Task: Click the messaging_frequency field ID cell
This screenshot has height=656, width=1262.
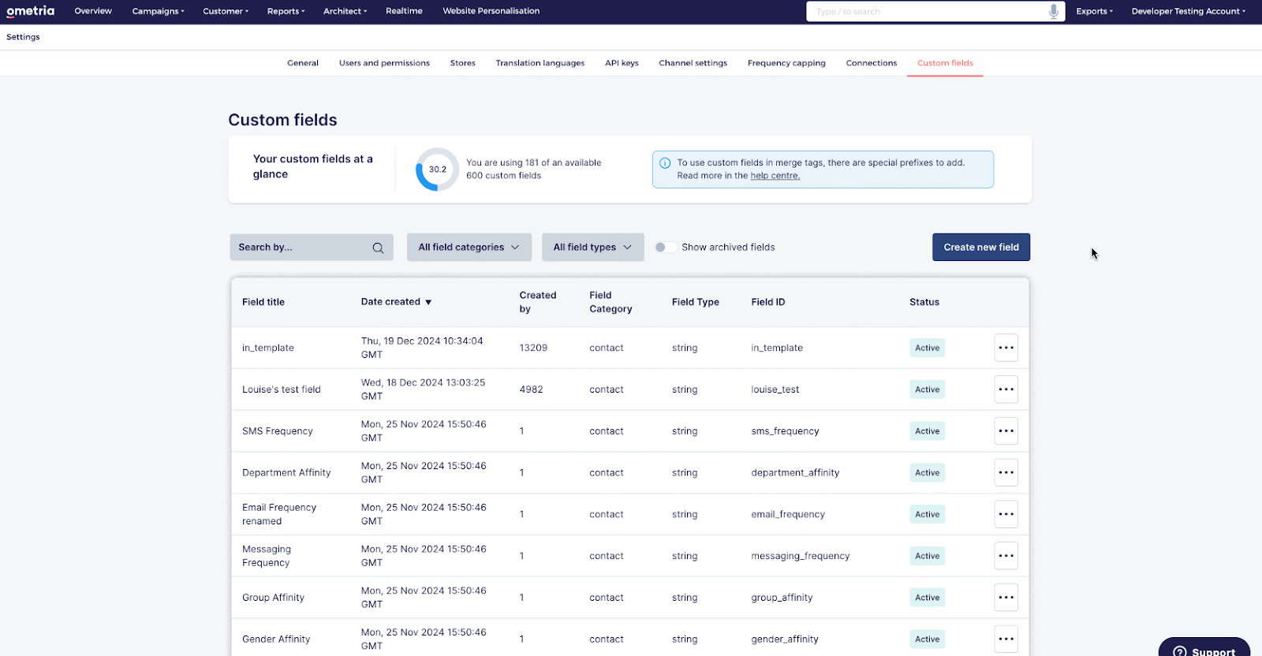Action: pyautogui.click(x=800, y=556)
